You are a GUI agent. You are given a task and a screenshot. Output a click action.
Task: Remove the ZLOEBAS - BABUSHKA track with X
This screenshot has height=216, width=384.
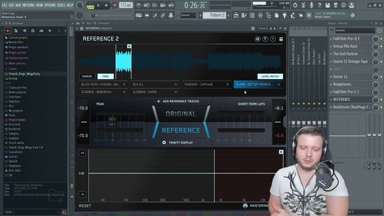124,92
